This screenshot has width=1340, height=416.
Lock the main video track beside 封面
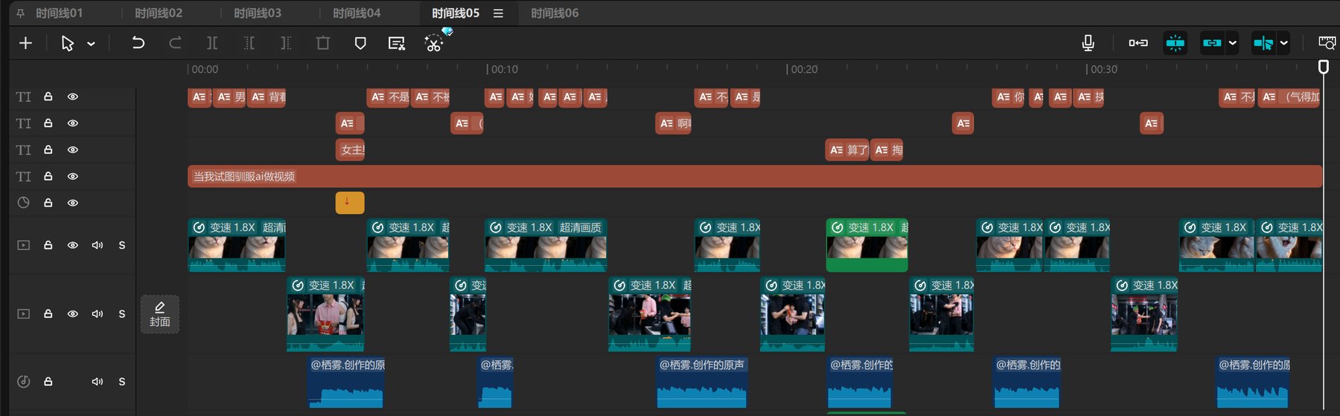pos(48,313)
